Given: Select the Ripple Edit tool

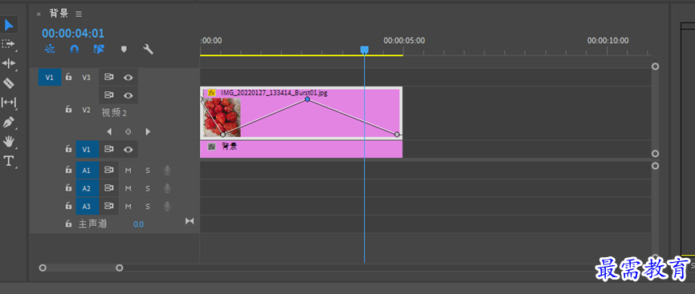Looking at the screenshot, I should click(x=8, y=63).
